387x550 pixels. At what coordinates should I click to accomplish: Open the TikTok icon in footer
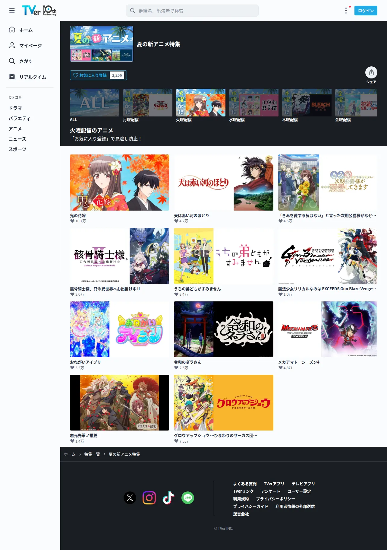click(x=168, y=498)
